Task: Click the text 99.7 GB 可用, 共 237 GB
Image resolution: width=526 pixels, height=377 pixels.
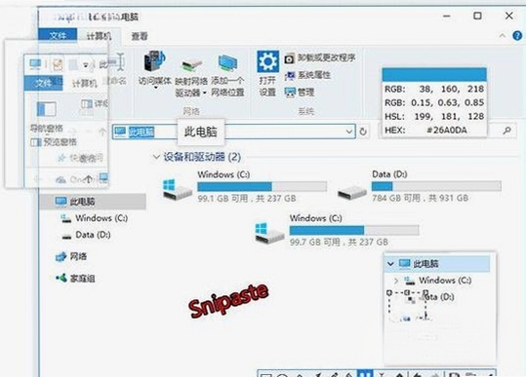Action: pyautogui.click(x=339, y=242)
